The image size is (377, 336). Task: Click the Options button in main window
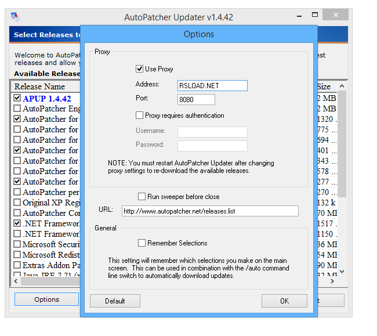[x=46, y=299]
